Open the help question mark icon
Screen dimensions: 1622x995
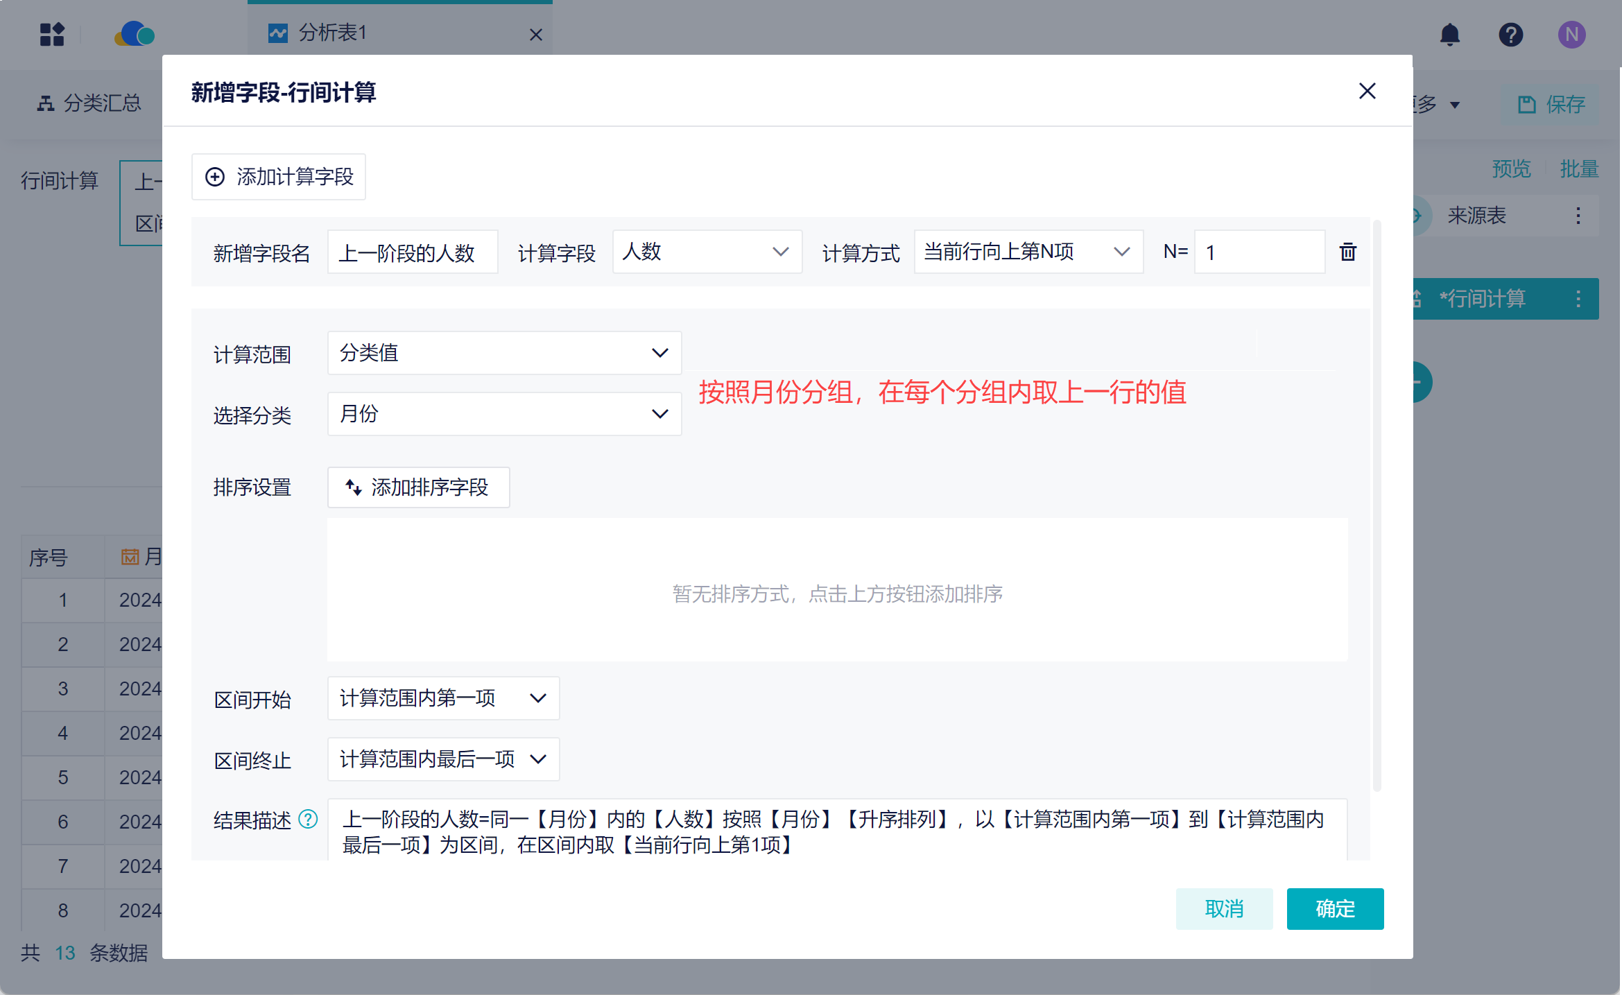1510,35
